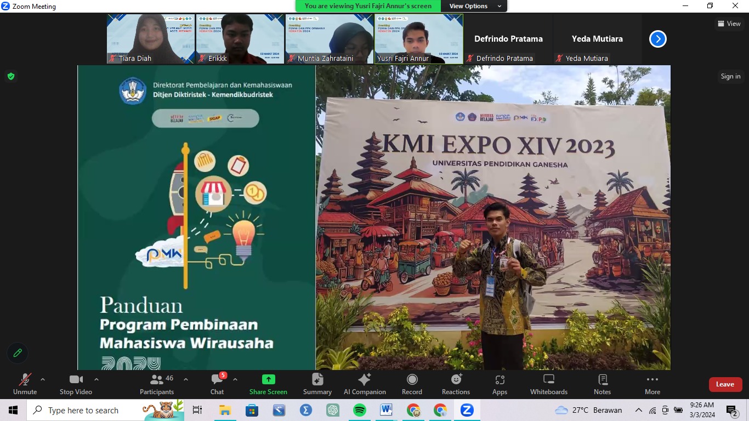Viewport: 749px width, 421px height.
Task: Click the Leave meeting button
Action: pyautogui.click(x=725, y=384)
